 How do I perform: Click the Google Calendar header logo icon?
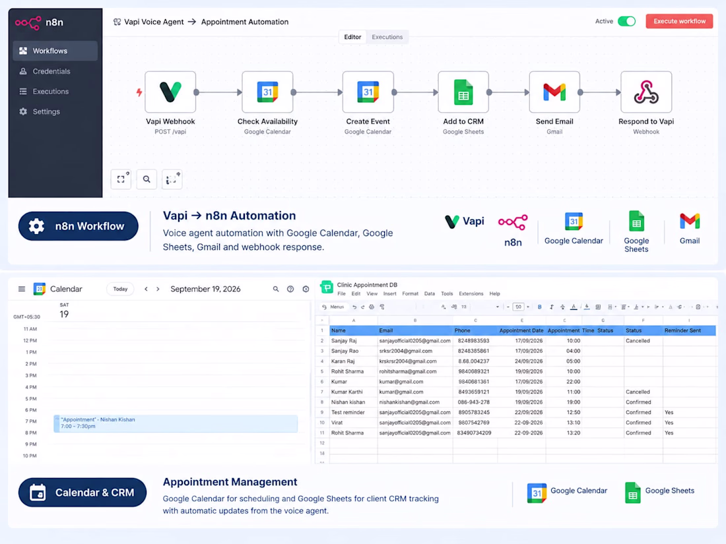(x=40, y=289)
